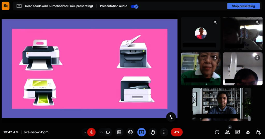Click the blue present screen button
This screenshot has width=265, height=139.
click(142, 132)
